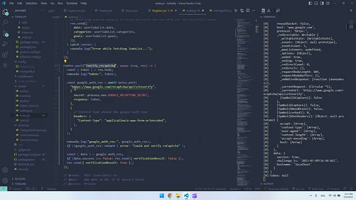
Task: Switch to the settingsSlice.js tab
Action: click(x=221, y=10)
